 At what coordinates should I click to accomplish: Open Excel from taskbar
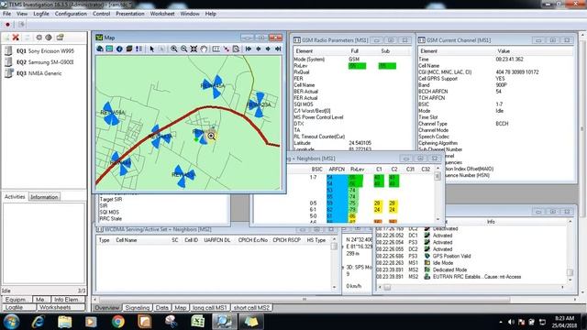tap(198, 322)
